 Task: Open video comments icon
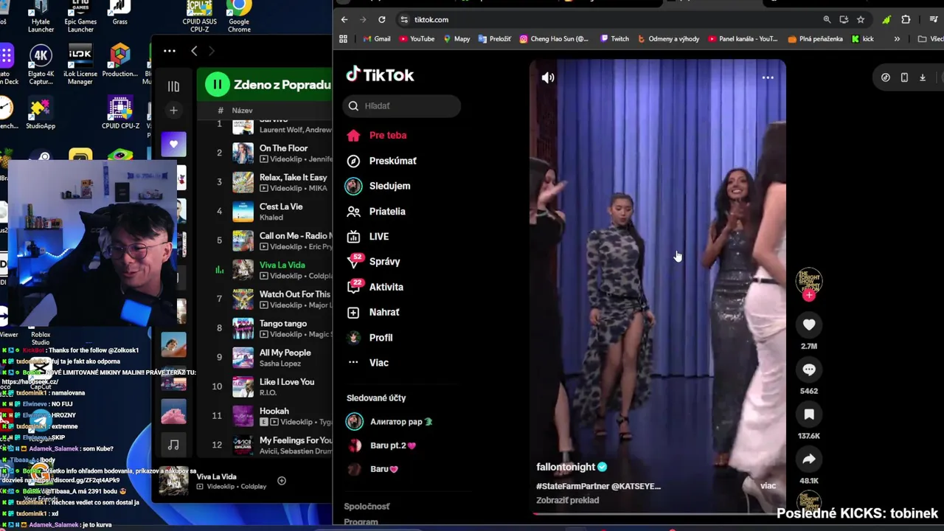coord(809,369)
